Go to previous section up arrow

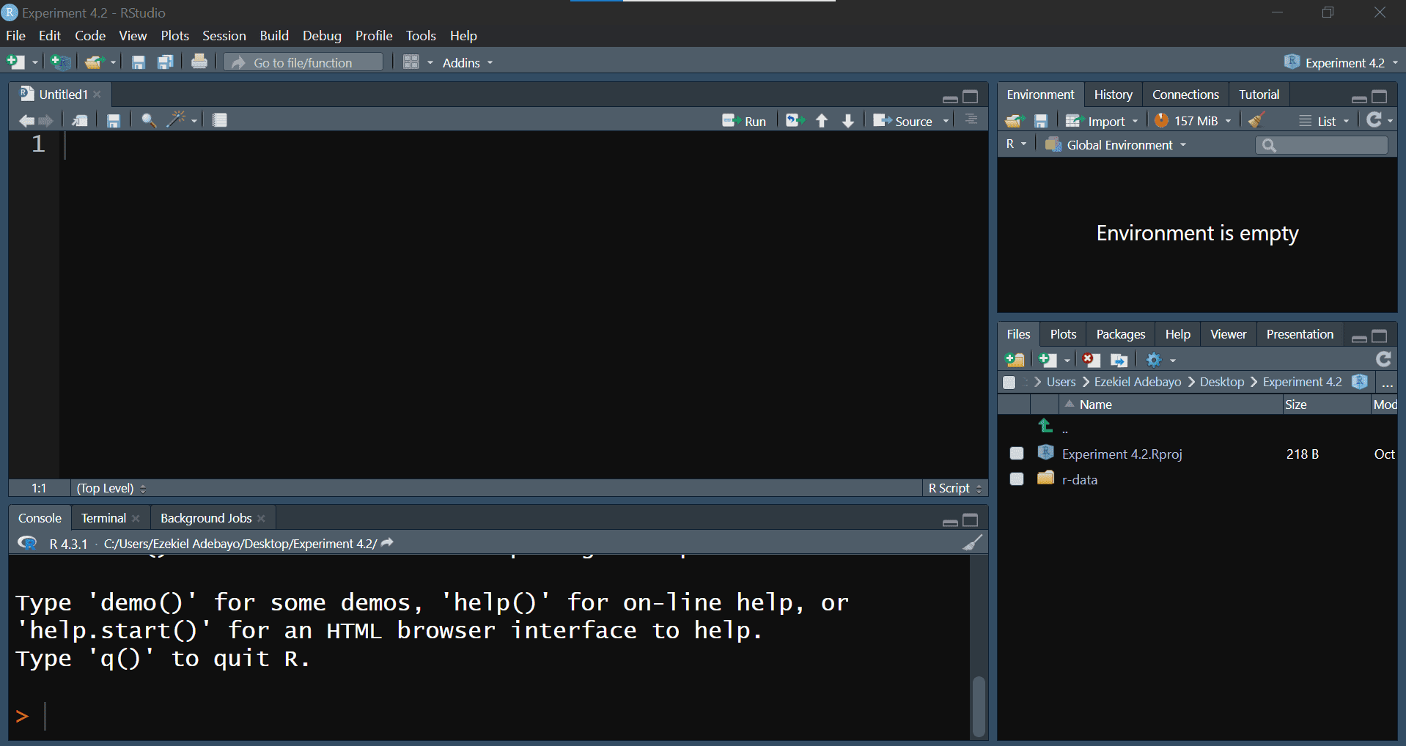822,121
